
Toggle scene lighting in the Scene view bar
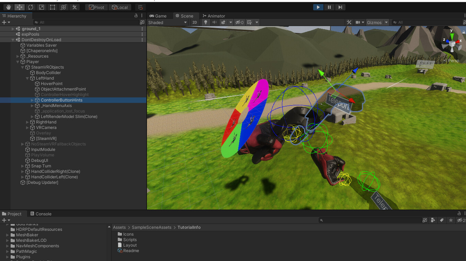click(205, 22)
